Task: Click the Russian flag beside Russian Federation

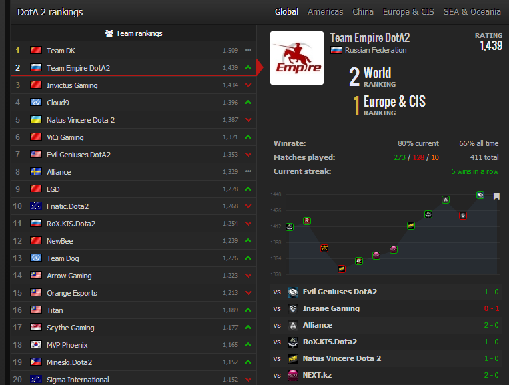Action: [336, 50]
